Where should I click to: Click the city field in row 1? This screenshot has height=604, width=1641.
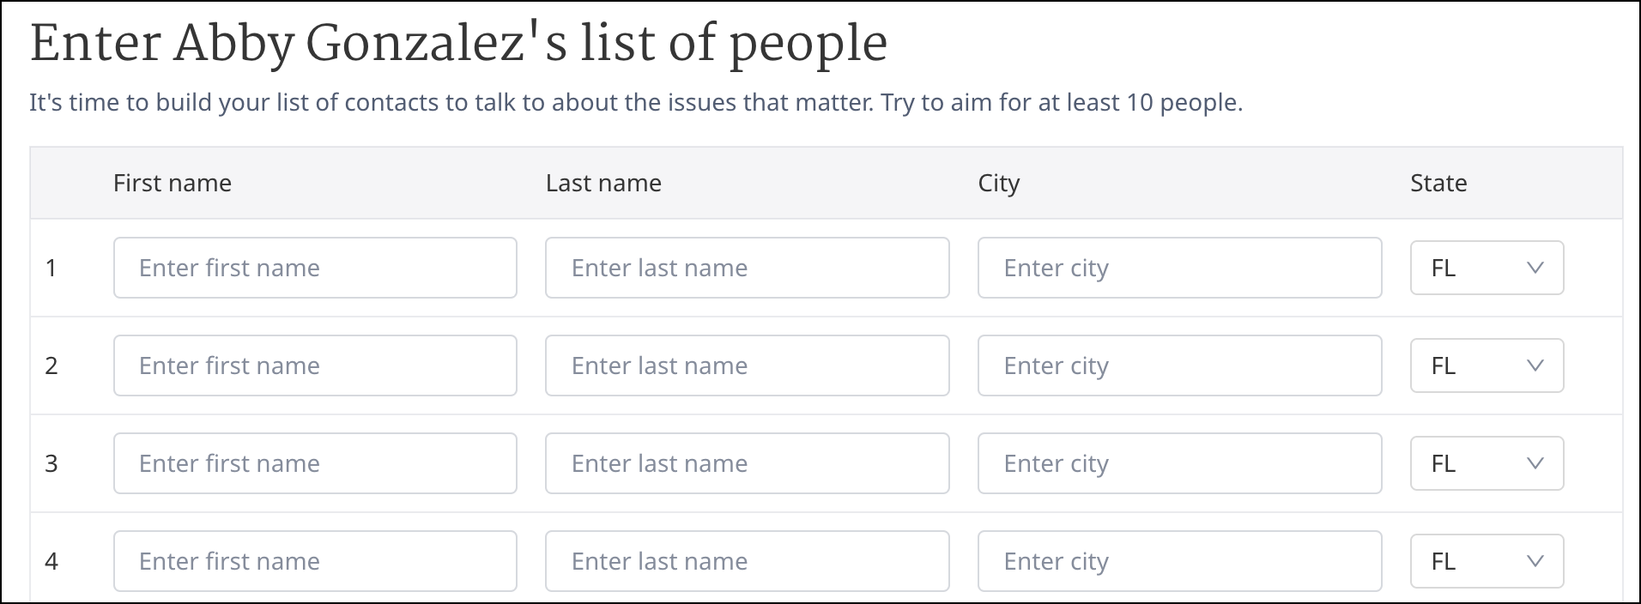click(1179, 268)
